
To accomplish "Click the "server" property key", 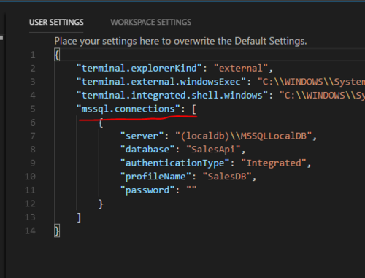I will pyautogui.click(x=142, y=136).
